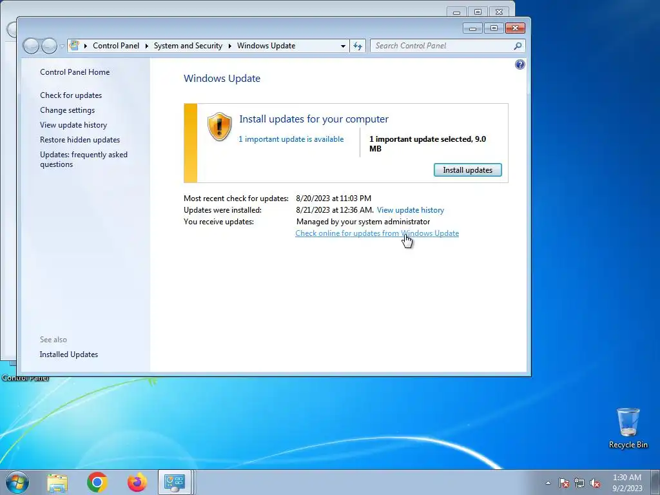Maximize the Windows Update window

point(494,28)
